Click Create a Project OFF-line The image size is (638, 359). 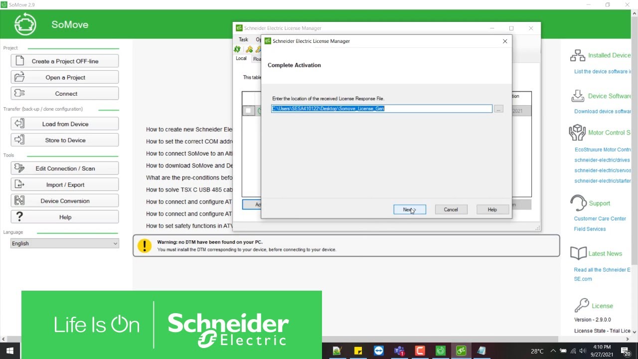pyautogui.click(x=65, y=61)
